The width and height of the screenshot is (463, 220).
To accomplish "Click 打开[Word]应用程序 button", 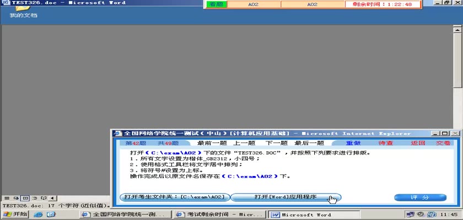I will pyautogui.click(x=286, y=197).
